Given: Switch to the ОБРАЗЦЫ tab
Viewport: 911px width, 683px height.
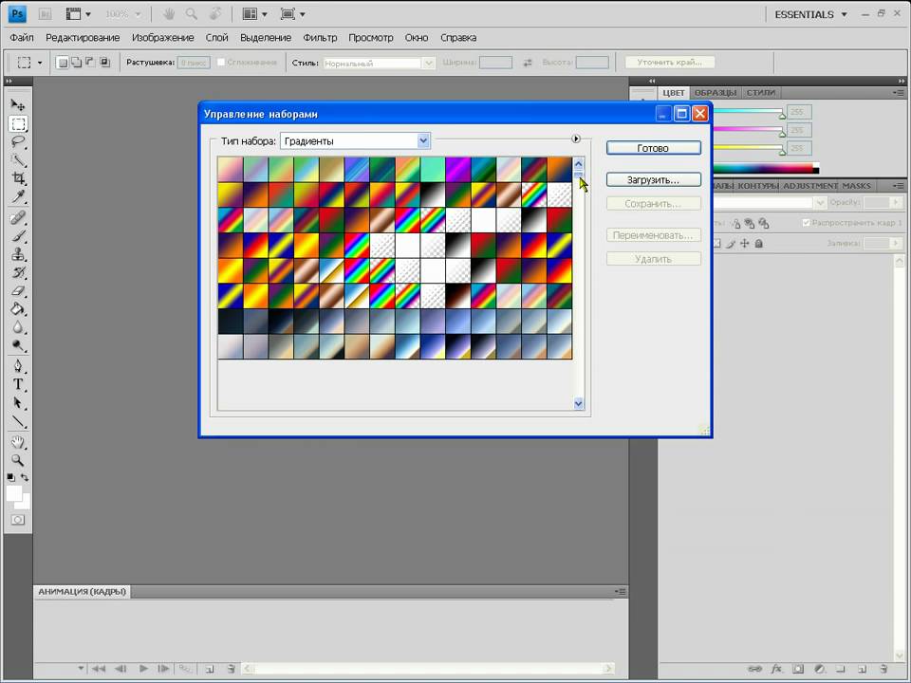Looking at the screenshot, I should 715,92.
